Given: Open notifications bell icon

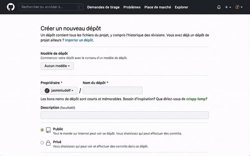Looking at the screenshot, I should [x=219, y=7].
